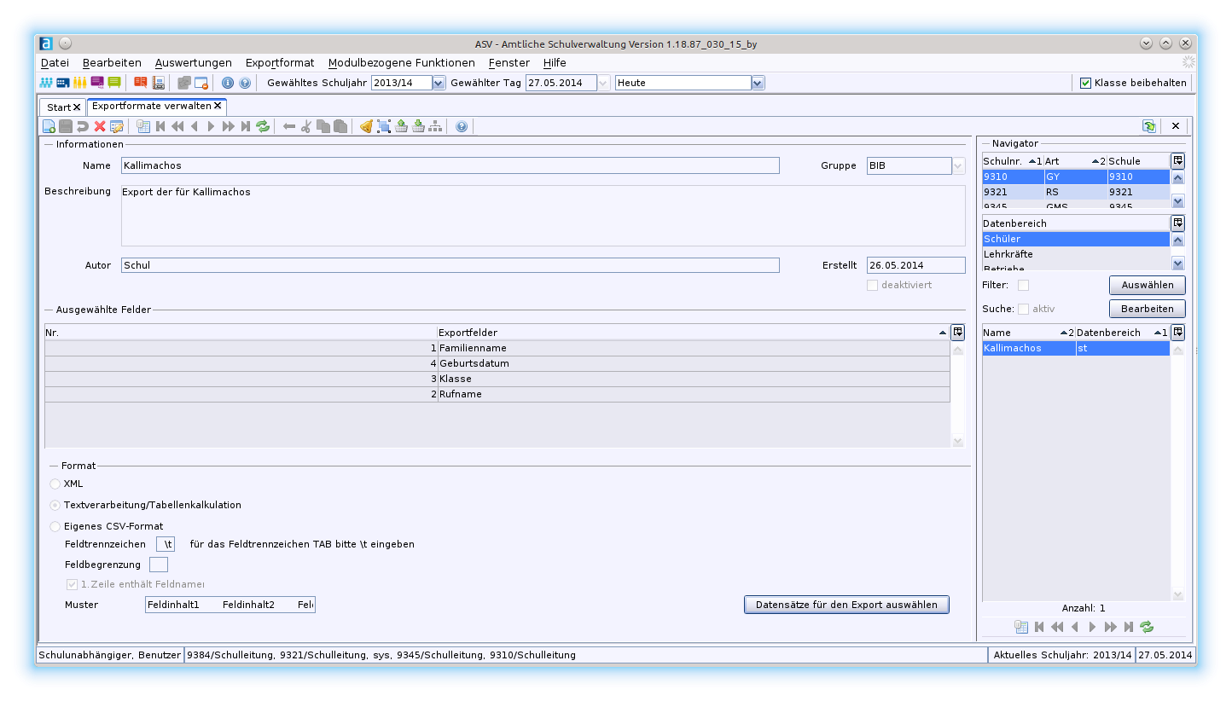The image size is (1232, 701).
Task: Open the yellow Lehrkräfte people icon
Action: tap(80, 83)
